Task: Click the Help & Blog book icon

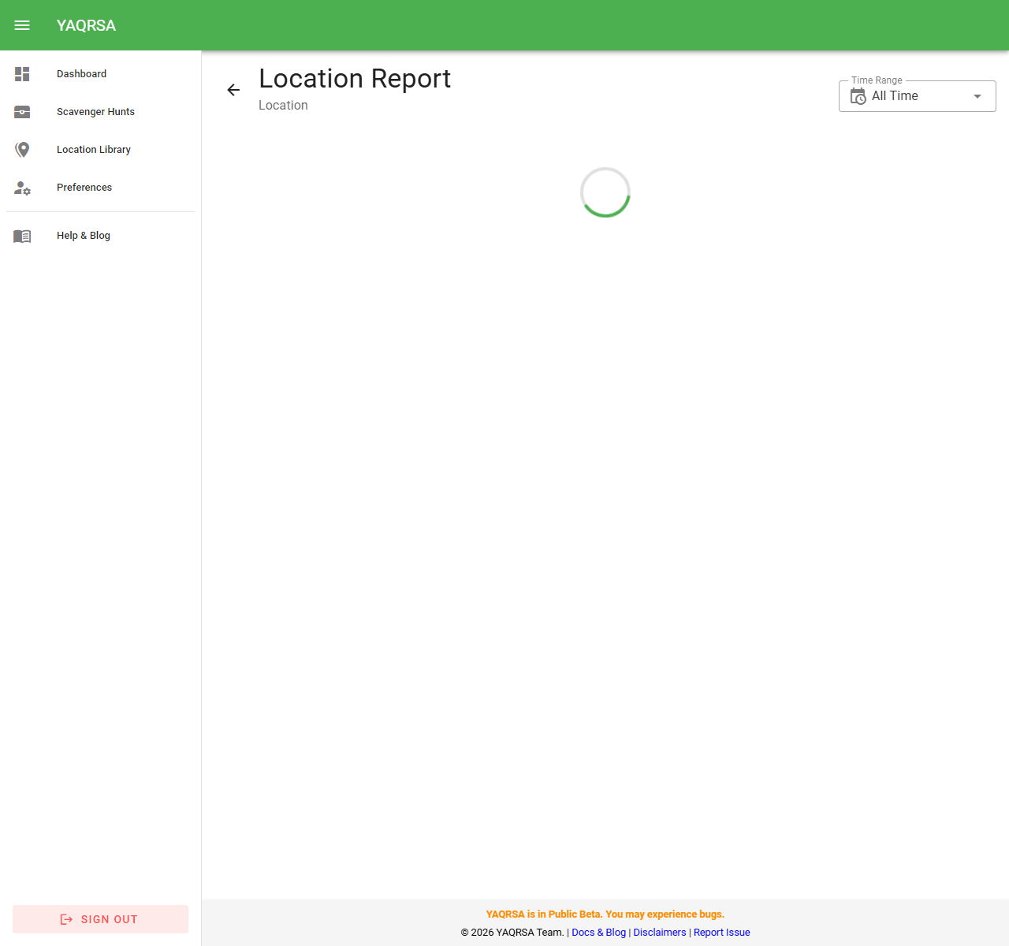Action: (x=22, y=236)
